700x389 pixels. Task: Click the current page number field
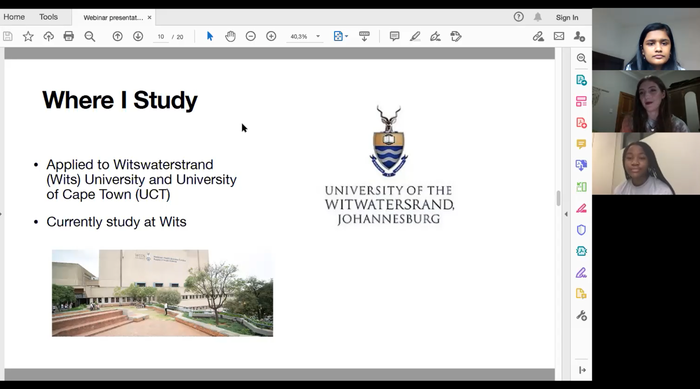tap(161, 36)
